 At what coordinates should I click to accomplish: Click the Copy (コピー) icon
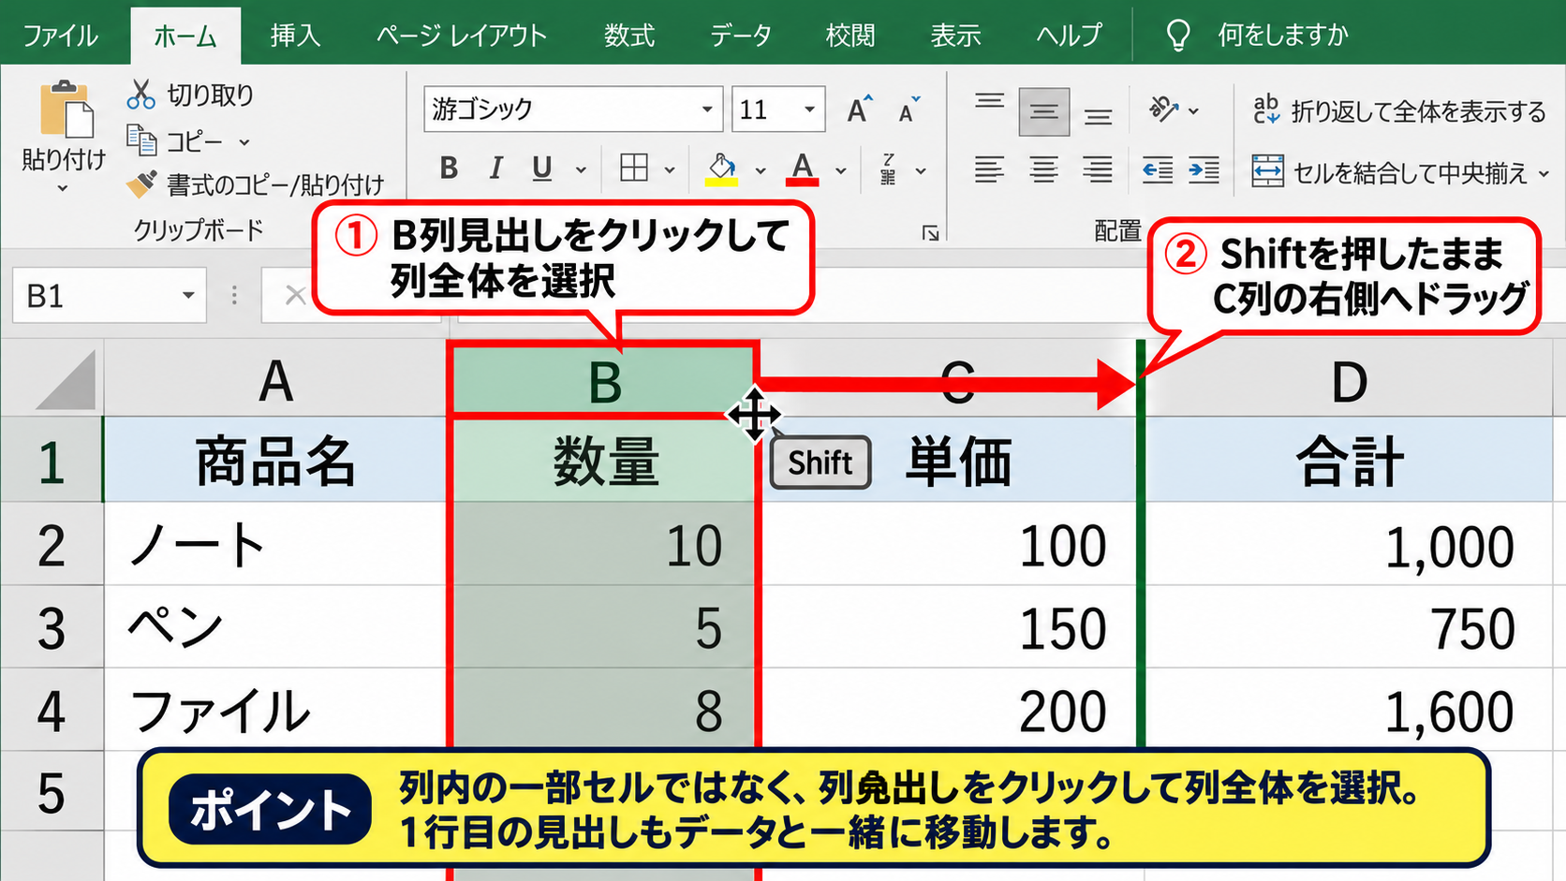[141, 141]
